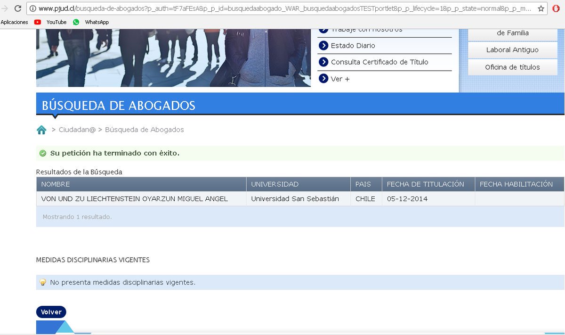565x335 pixels.
Task: Click Ciudadan@ in the breadcrumb
Action: click(77, 130)
